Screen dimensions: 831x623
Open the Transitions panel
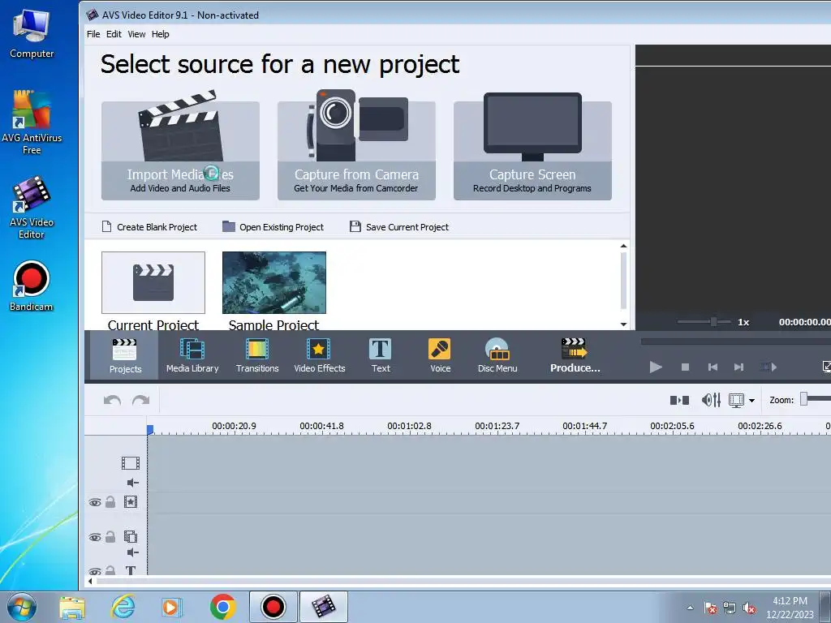[257, 355]
